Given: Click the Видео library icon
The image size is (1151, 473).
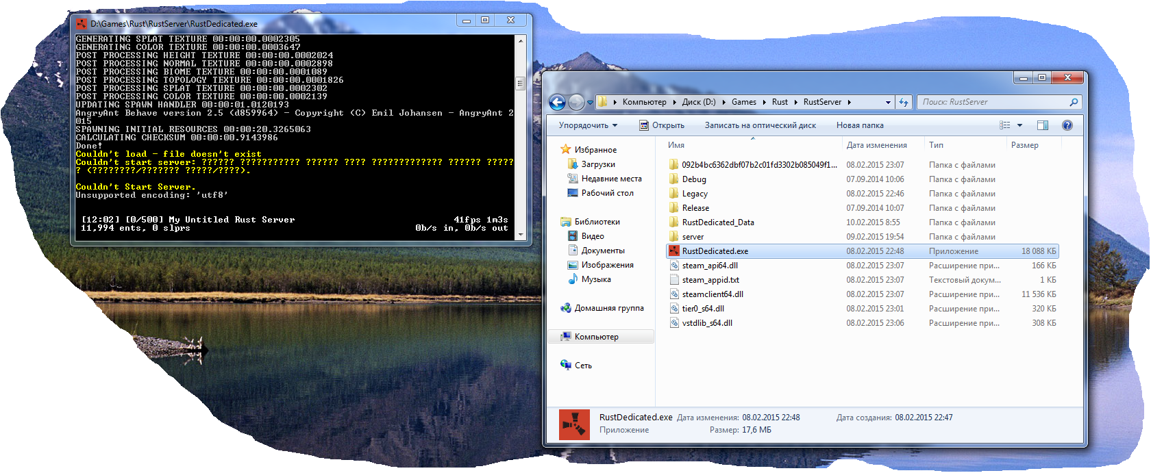Looking at the screenshot, I should click(x=573, y=236).
